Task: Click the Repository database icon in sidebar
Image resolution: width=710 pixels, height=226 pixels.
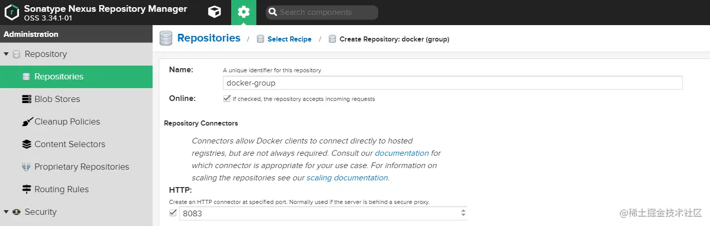Action: pyautogui.click(x=16, y=54)
